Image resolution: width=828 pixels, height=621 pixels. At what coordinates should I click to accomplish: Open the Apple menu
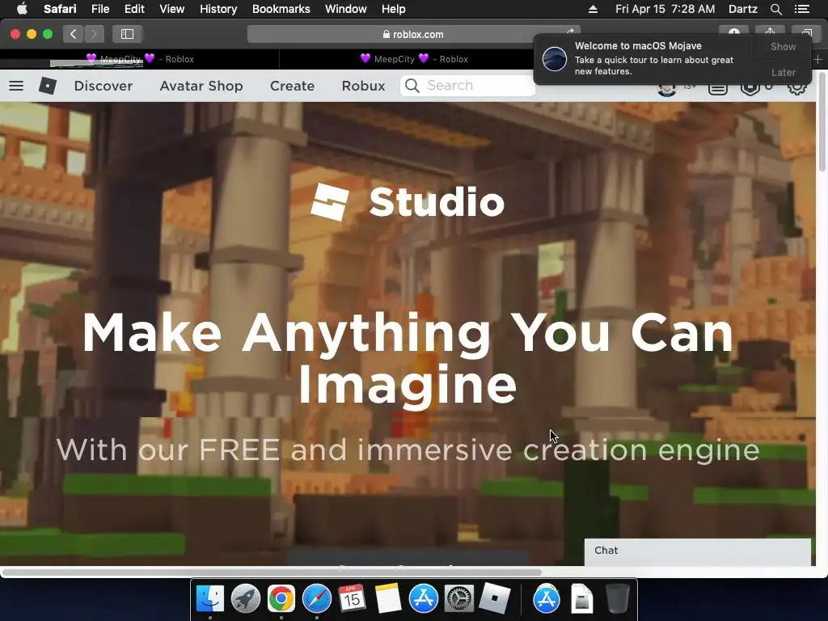pos(22,9)
